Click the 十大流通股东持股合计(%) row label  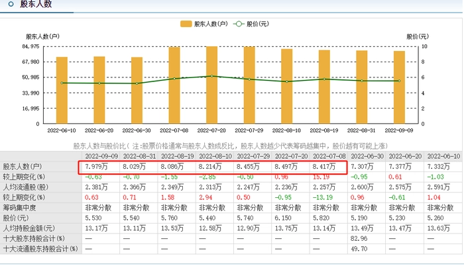pos(40,249)
